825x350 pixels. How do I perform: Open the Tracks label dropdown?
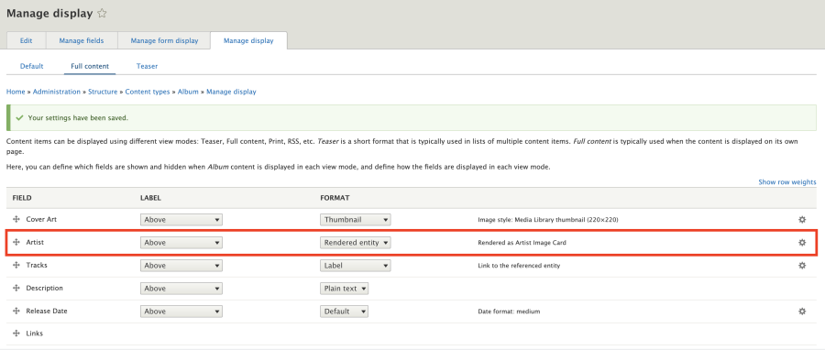tap(181, 266)
